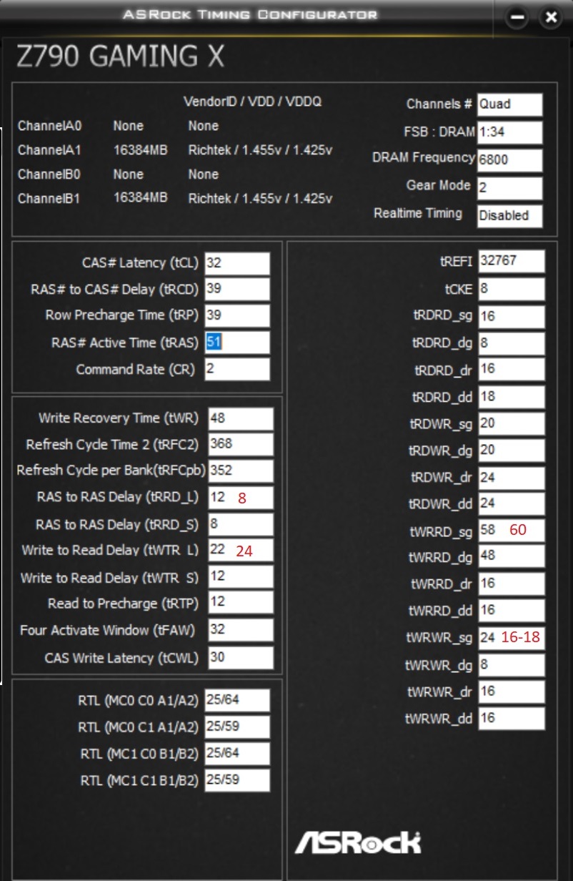This screenshot has width=573, height=881.
Task: Select the tWRRD_dd field
Action: pos(512,610)
